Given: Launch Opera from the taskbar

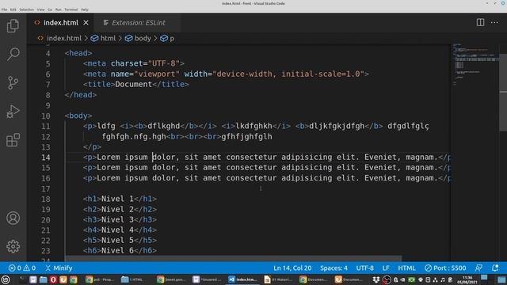Looking at the screenshot, I should click(53, 279).
